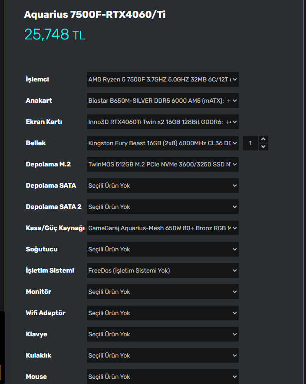Open the Ekran Kartı graphics card dropdown
Viewport: 306px width, 384px height.
tap(163, 122)
